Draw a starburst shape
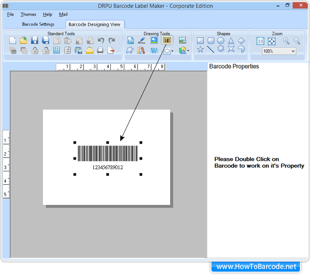 pos(221,49)
